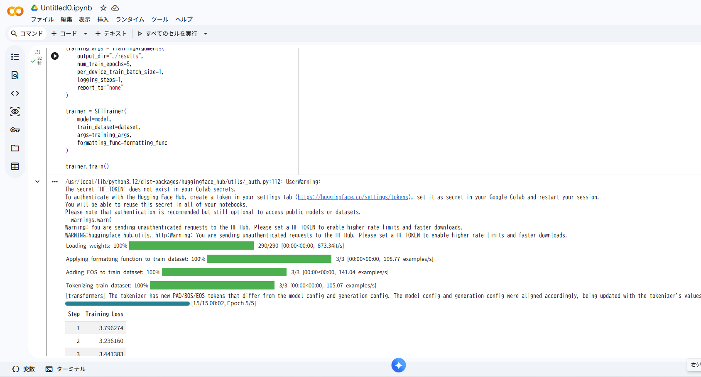Click the report_to="none" code line

coord(100,88)
